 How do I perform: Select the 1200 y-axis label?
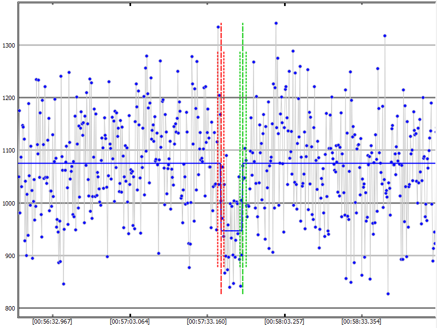[x=9, y=98]
